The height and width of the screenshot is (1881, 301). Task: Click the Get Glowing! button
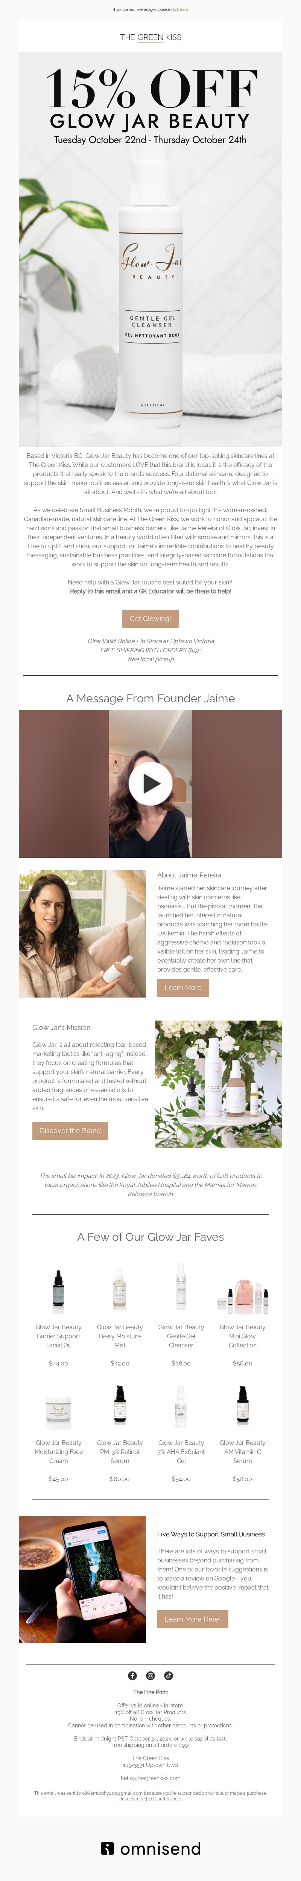(x=150, y=618)
